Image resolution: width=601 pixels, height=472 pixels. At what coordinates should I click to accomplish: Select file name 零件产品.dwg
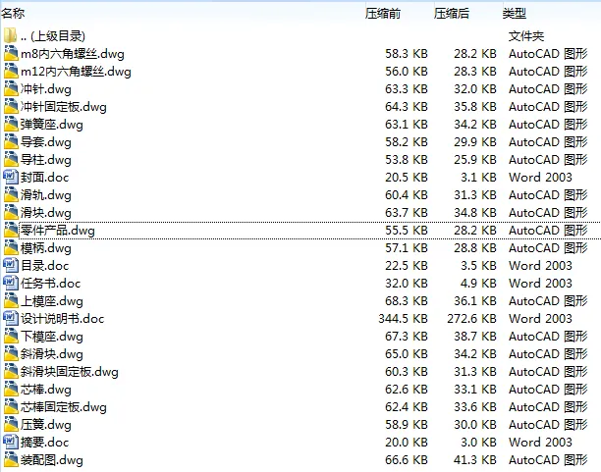coord(58,231)
